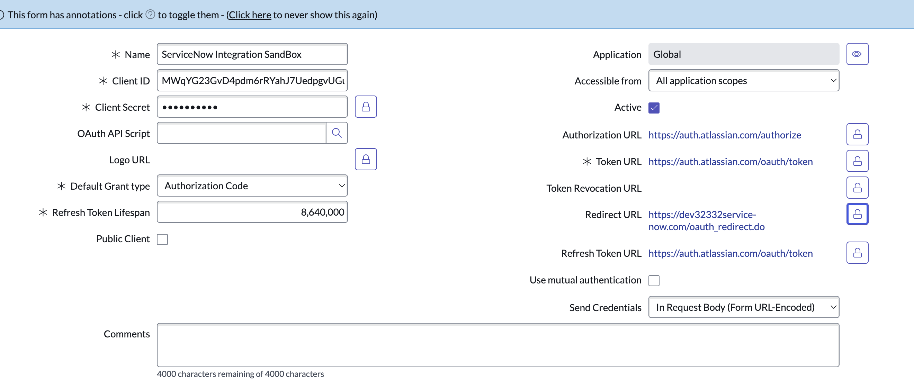
Task: Click the annotations toggle question mark icon
Action: click(x=151, y=15)
